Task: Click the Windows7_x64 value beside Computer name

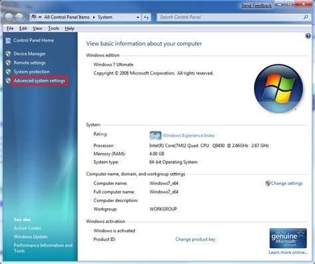Action: (163, 184)
